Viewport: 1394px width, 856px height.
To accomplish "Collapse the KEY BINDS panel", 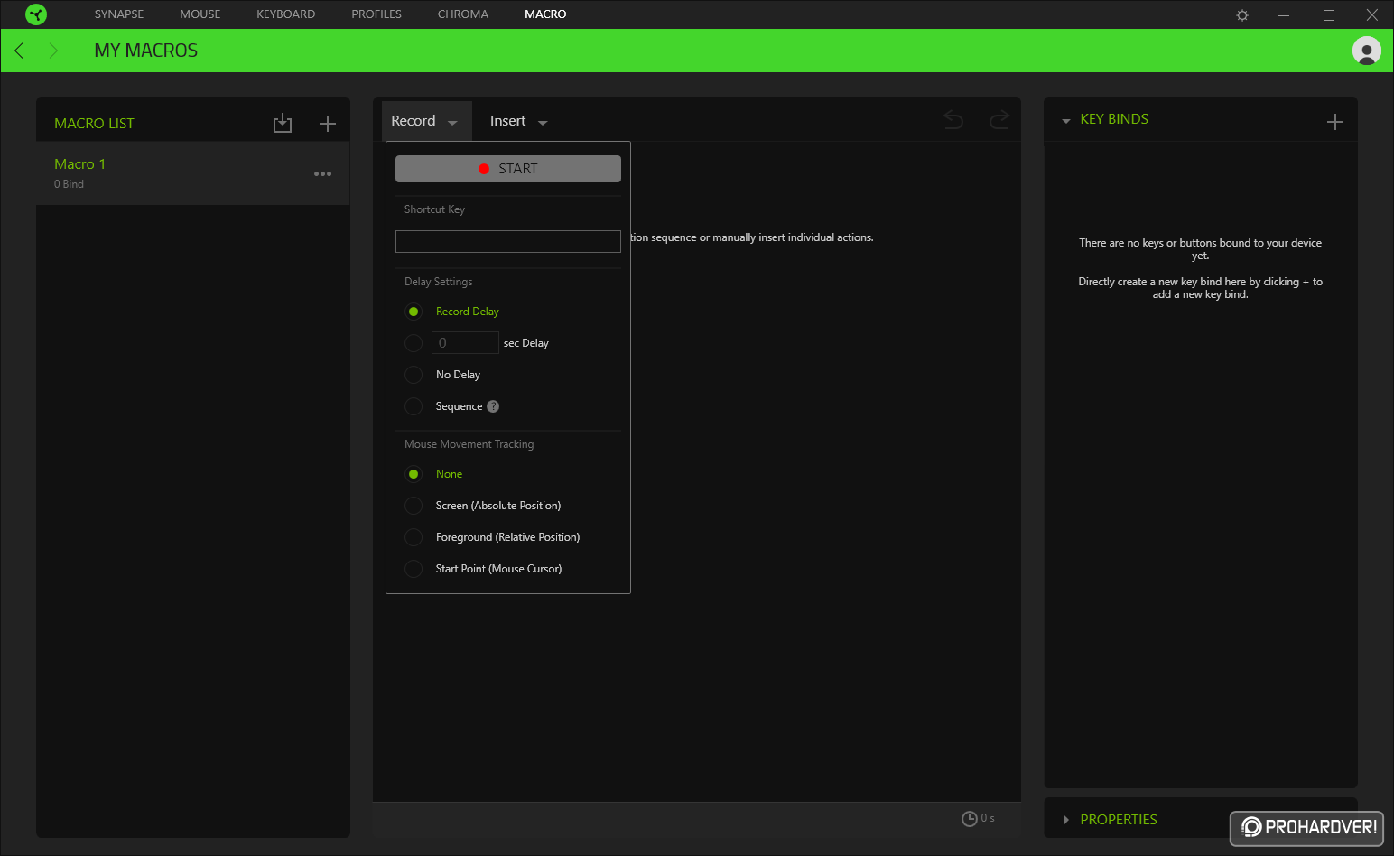I will [x=1066, y=120].
